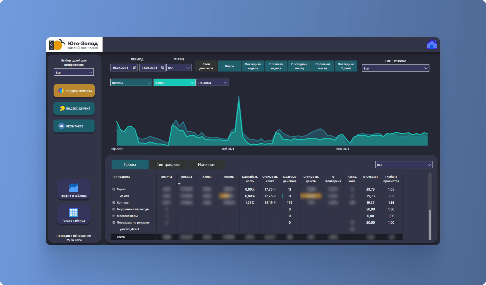Open the start date calendar picker icon
The width and height of the screenshot is (486, 285).
tap(134, 68)
